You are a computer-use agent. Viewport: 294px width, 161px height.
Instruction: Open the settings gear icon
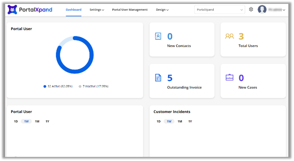[251, 10]
